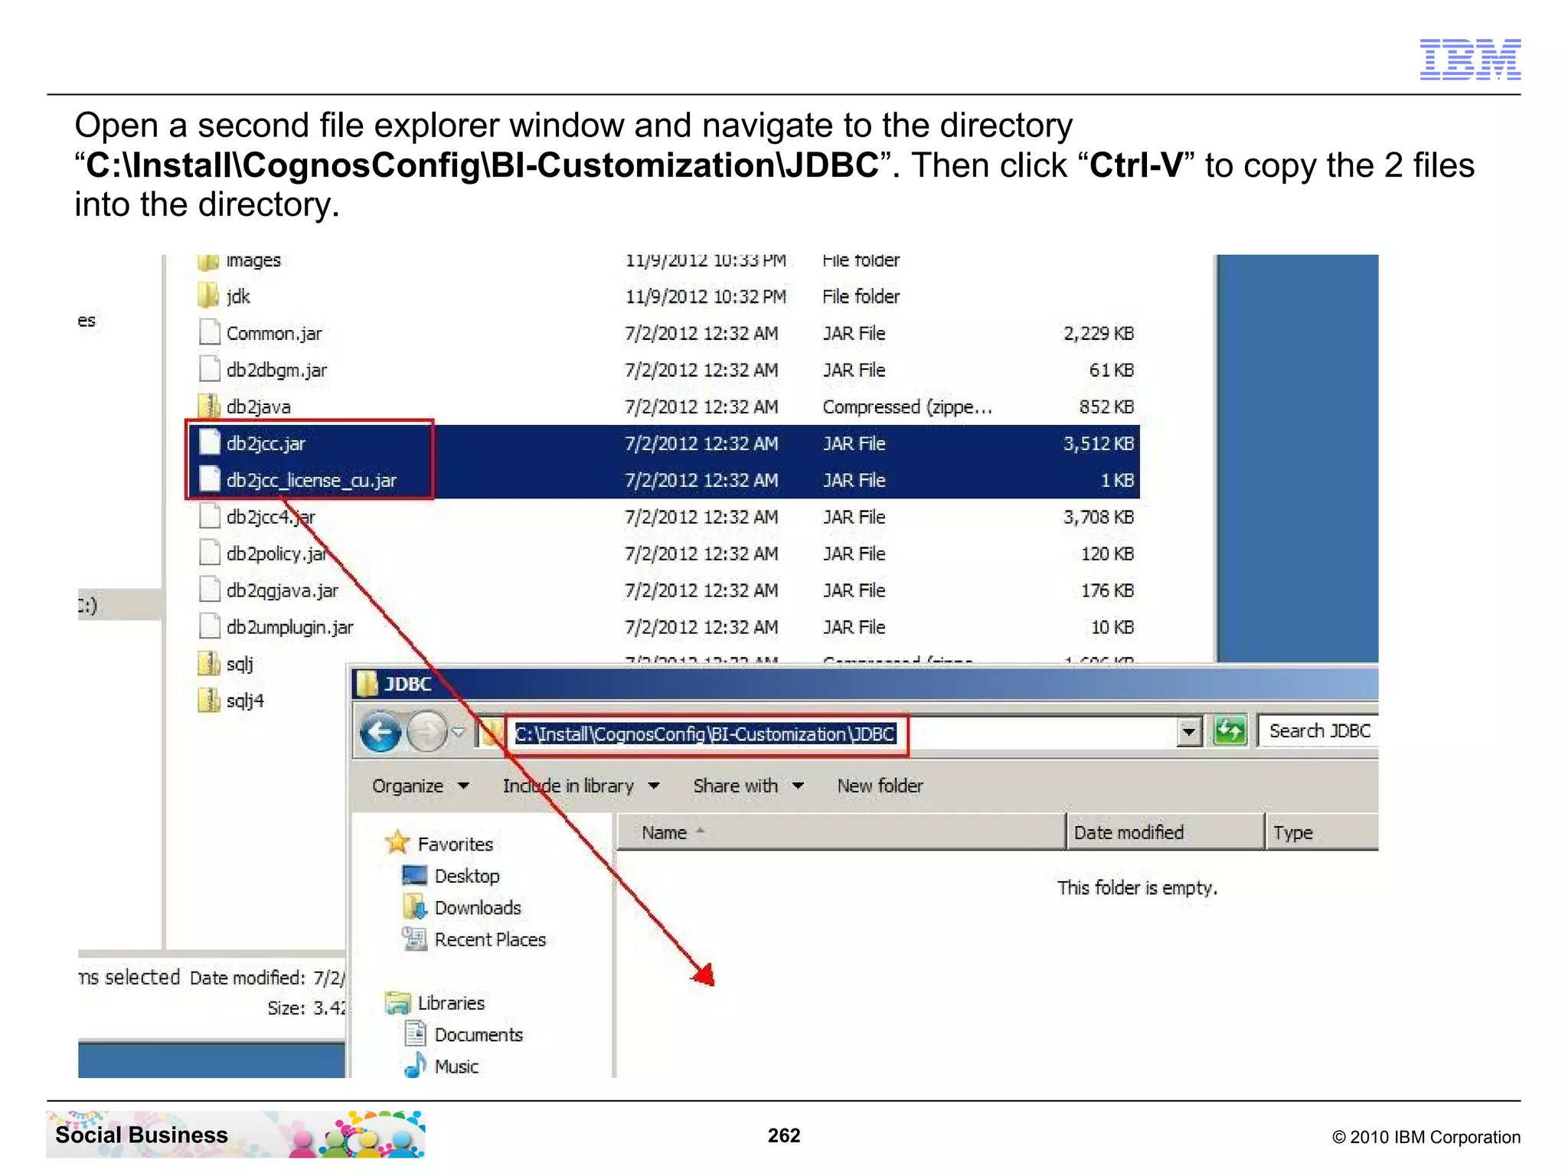Sort by the Name column header
Screen dimensions: 1568x1176
(x=841, y=832)
